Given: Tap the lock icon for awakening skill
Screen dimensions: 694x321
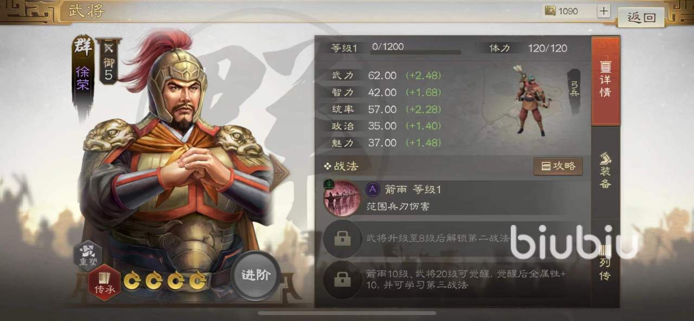Looking at the screenshot, I should [342, 280].
